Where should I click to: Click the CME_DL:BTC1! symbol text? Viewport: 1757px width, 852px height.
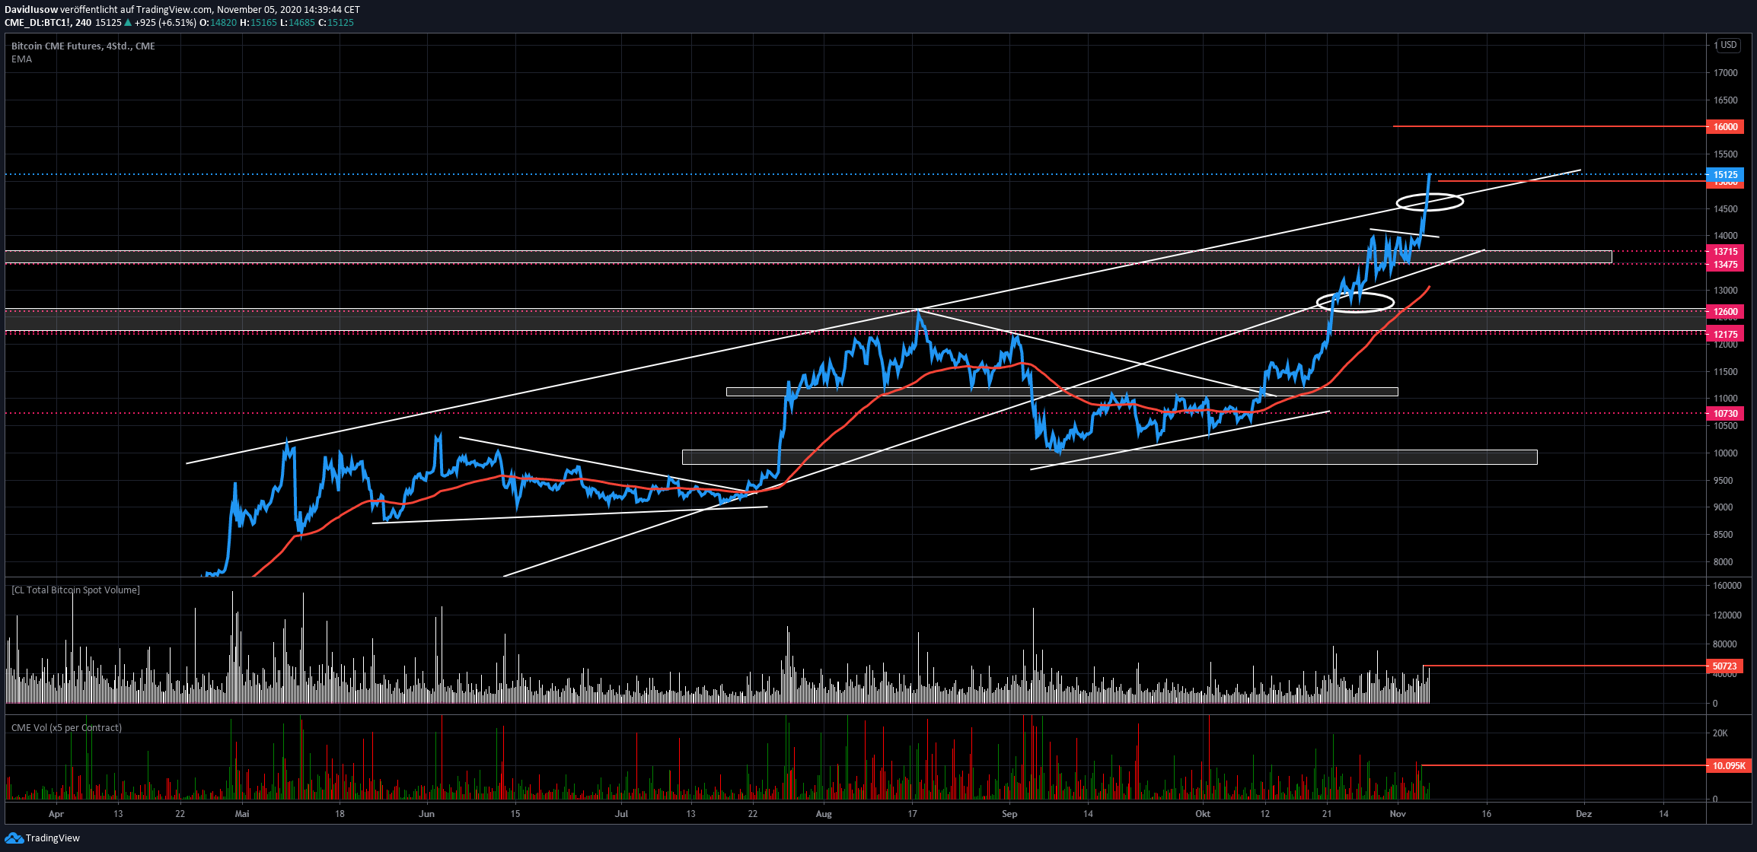point(37,22)
